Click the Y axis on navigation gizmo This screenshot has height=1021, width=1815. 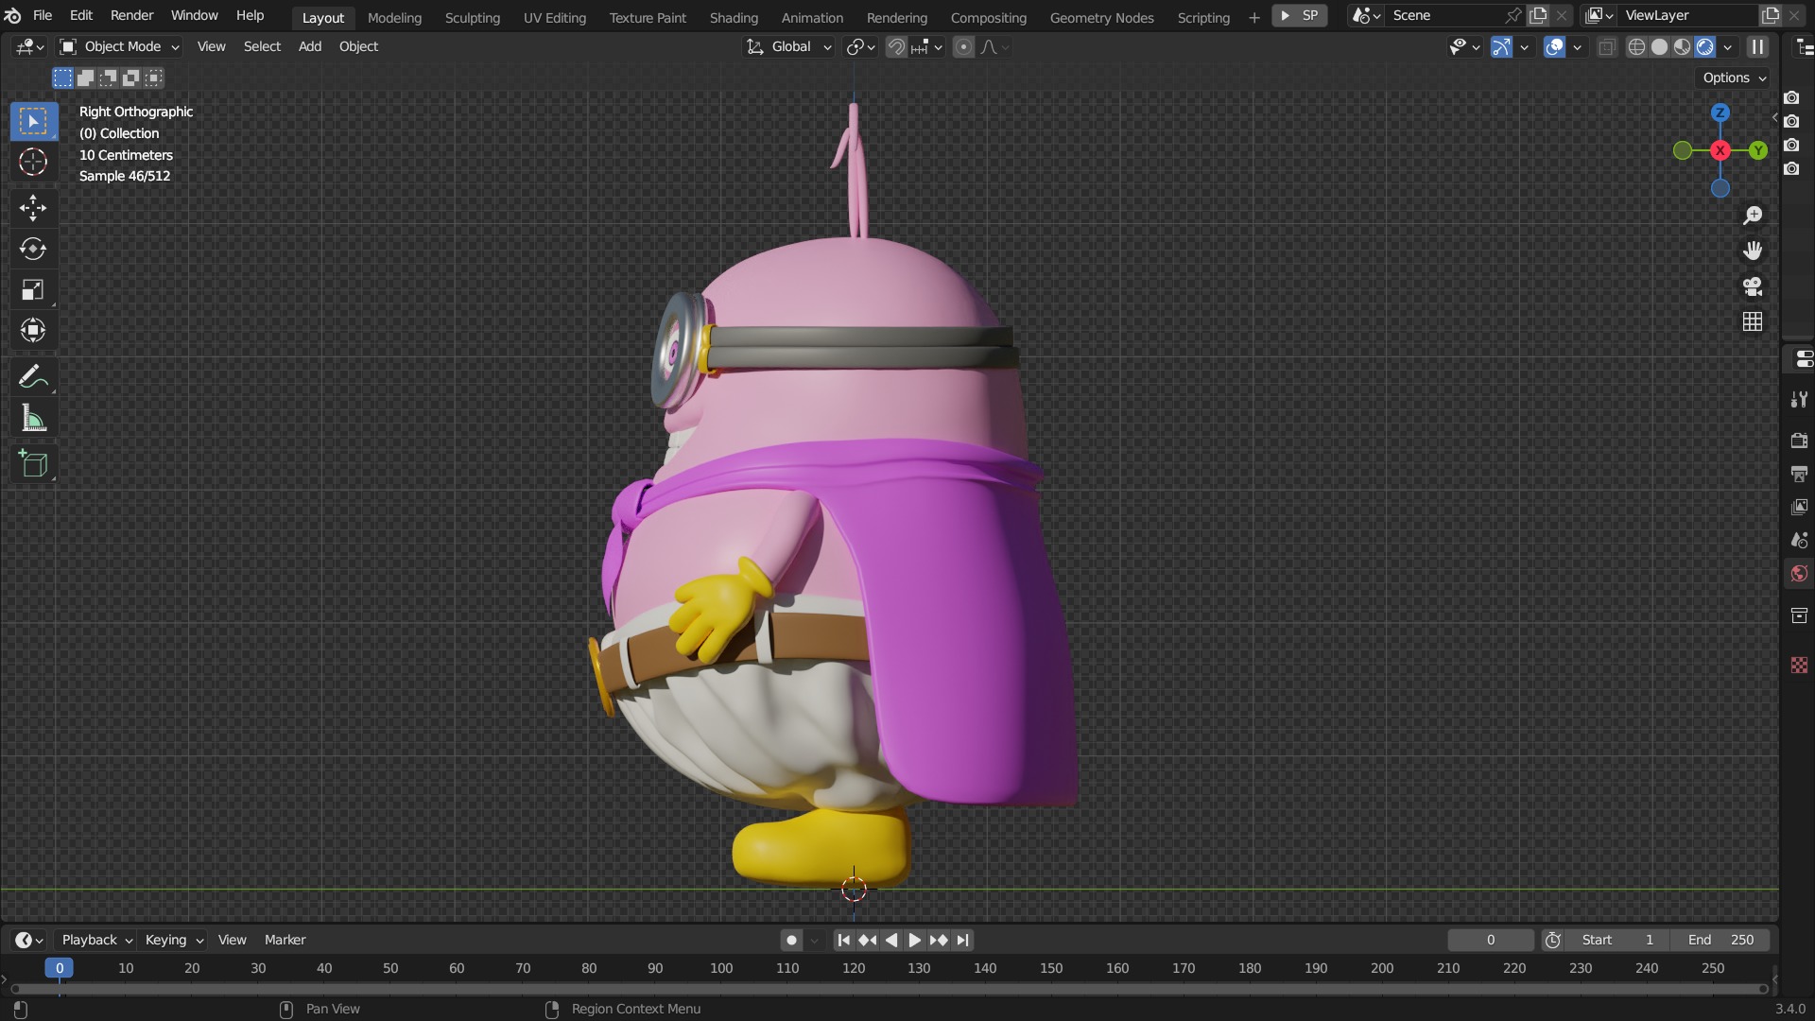(x=1758, y=150)
